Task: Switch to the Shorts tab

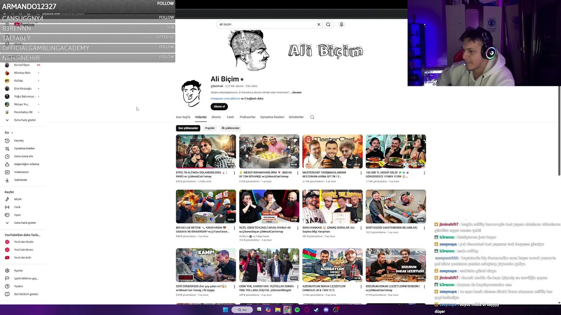Action: 216,117
